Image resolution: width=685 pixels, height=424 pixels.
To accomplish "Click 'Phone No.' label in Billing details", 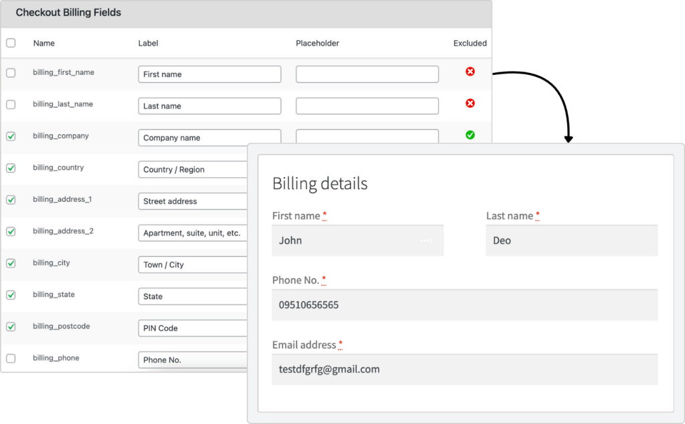I will (296, 280).
